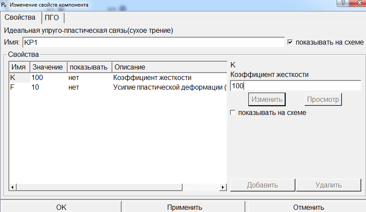Open the ПГО tab
This screenshot has height=212, width=366.
(54, 18)
